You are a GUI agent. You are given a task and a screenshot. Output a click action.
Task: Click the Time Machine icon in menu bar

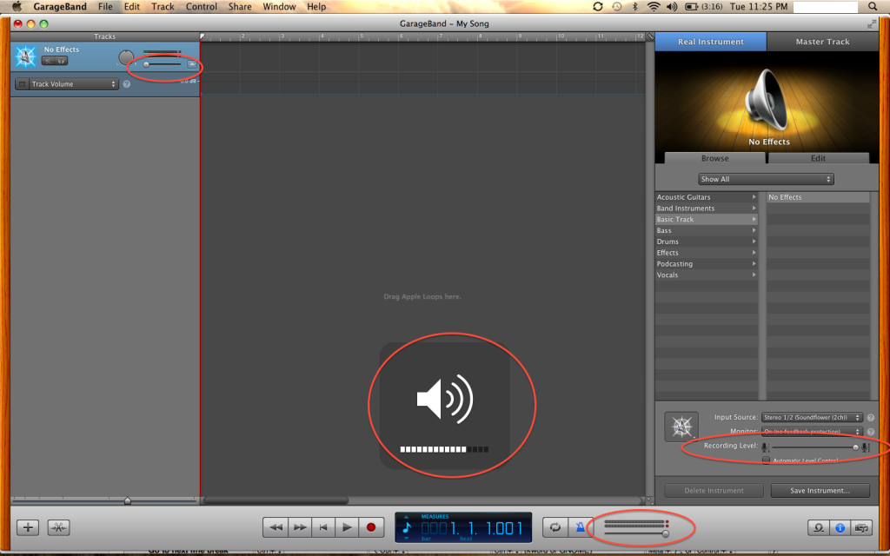click(x=616, y=7)
